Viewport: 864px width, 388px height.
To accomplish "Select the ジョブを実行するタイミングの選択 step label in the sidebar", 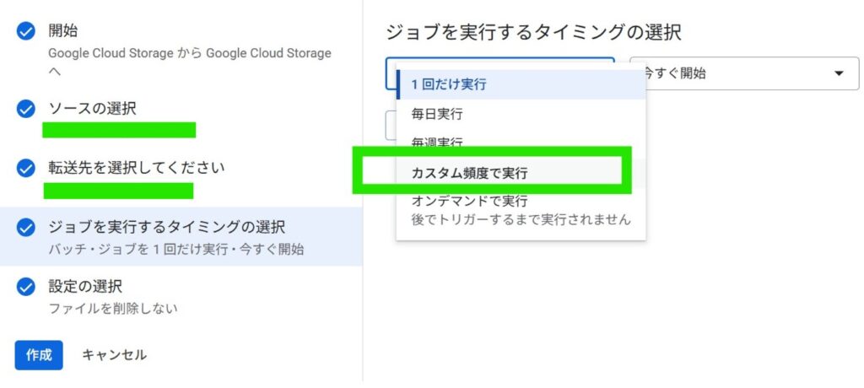I will tap(166, 227).
